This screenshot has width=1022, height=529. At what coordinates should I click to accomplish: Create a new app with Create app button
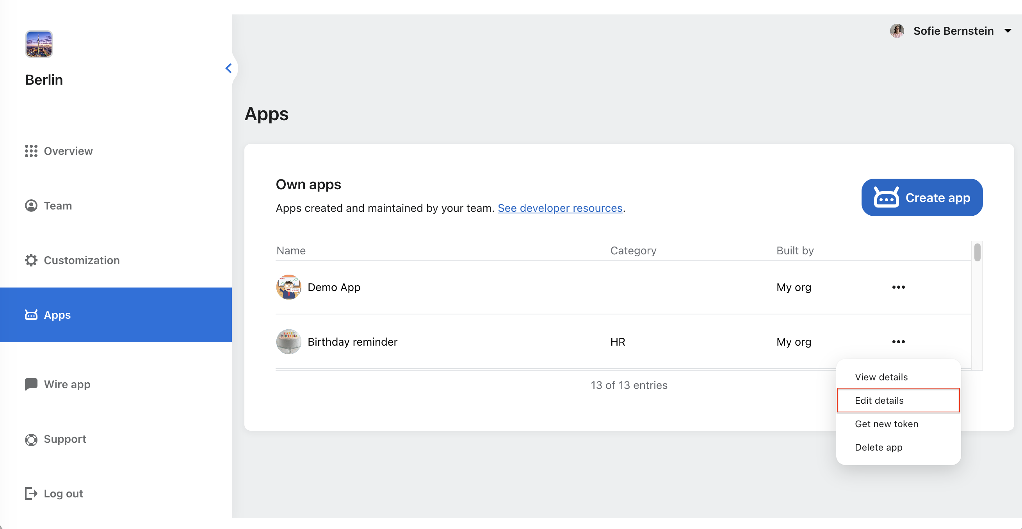click(x=922, y=197)
